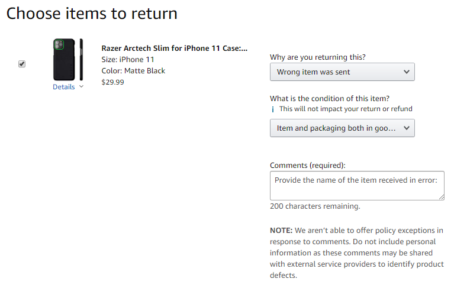Click the blue info icon beside refund note
454x298 pixels.
[273, 109]
